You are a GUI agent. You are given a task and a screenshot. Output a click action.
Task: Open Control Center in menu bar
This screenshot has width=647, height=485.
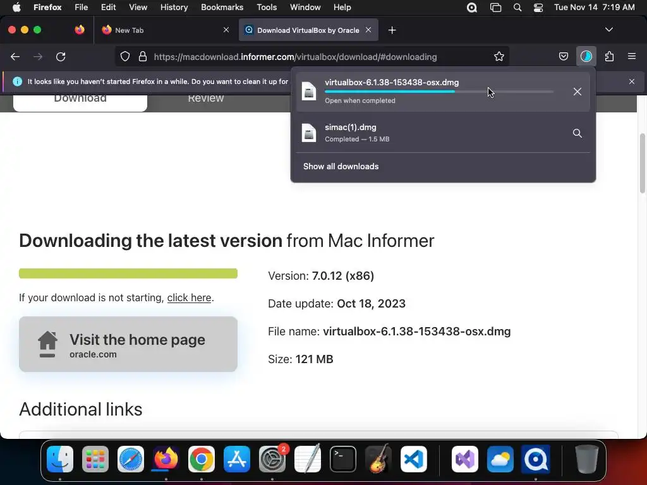(x=538, y=7)
